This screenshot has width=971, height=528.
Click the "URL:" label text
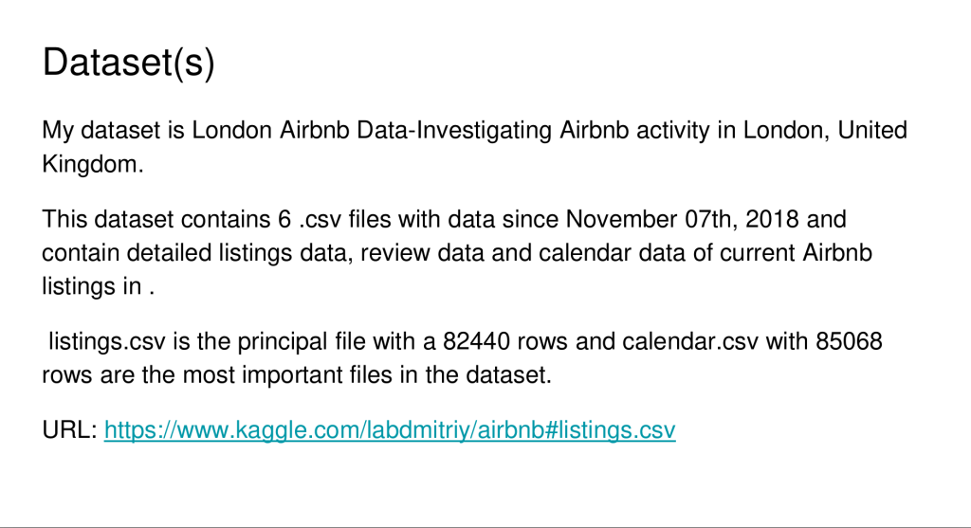pyautogui.click(x=69, y=430)
